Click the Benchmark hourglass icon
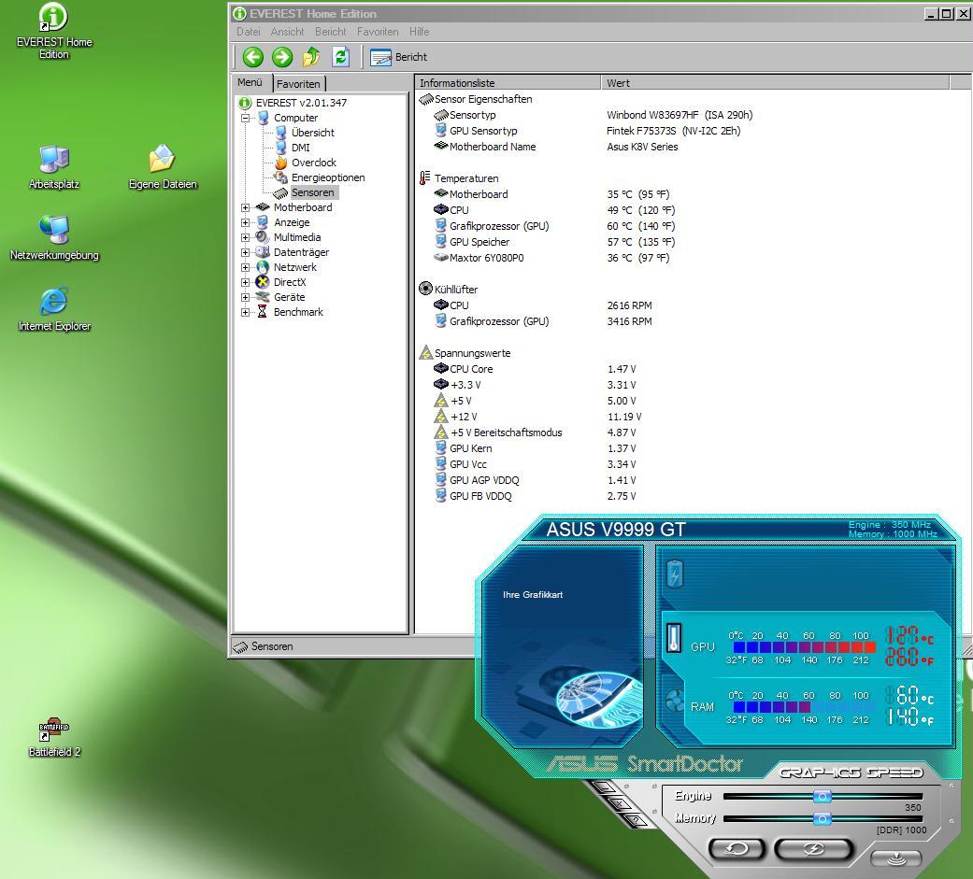973x879 pixels. [x=263, y=312]
